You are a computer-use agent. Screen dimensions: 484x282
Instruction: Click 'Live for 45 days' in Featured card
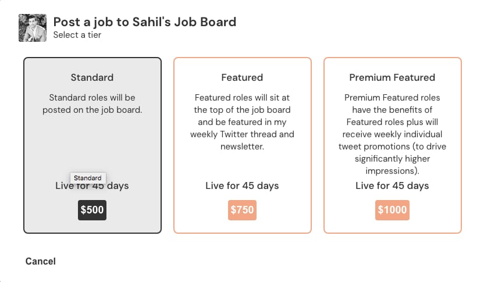[242, 186]
